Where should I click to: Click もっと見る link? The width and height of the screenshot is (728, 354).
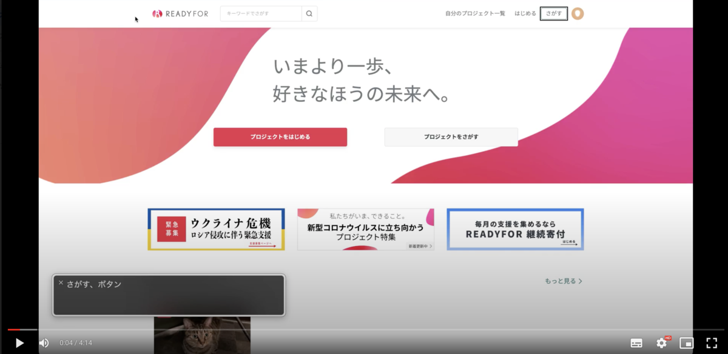(564, 281)
